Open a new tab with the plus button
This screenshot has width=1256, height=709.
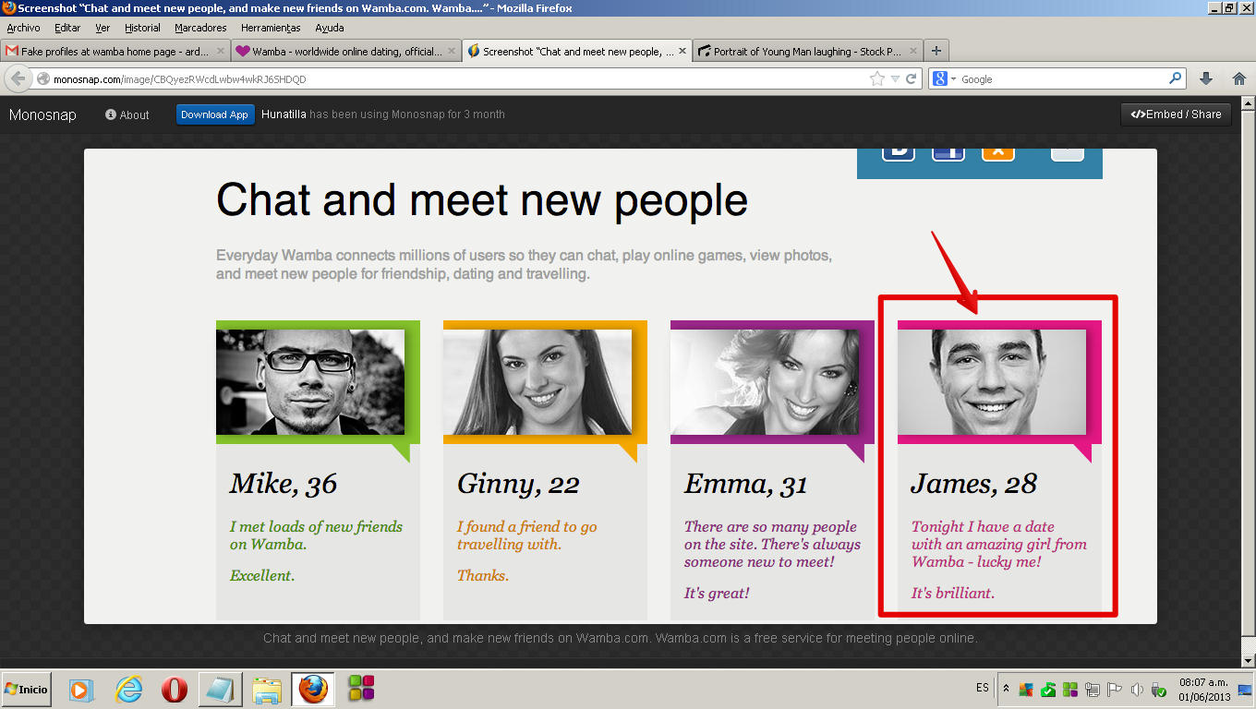coord(936,52)
